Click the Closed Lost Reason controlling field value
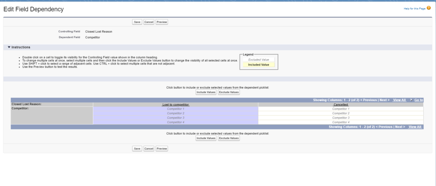 click(99, 31)
